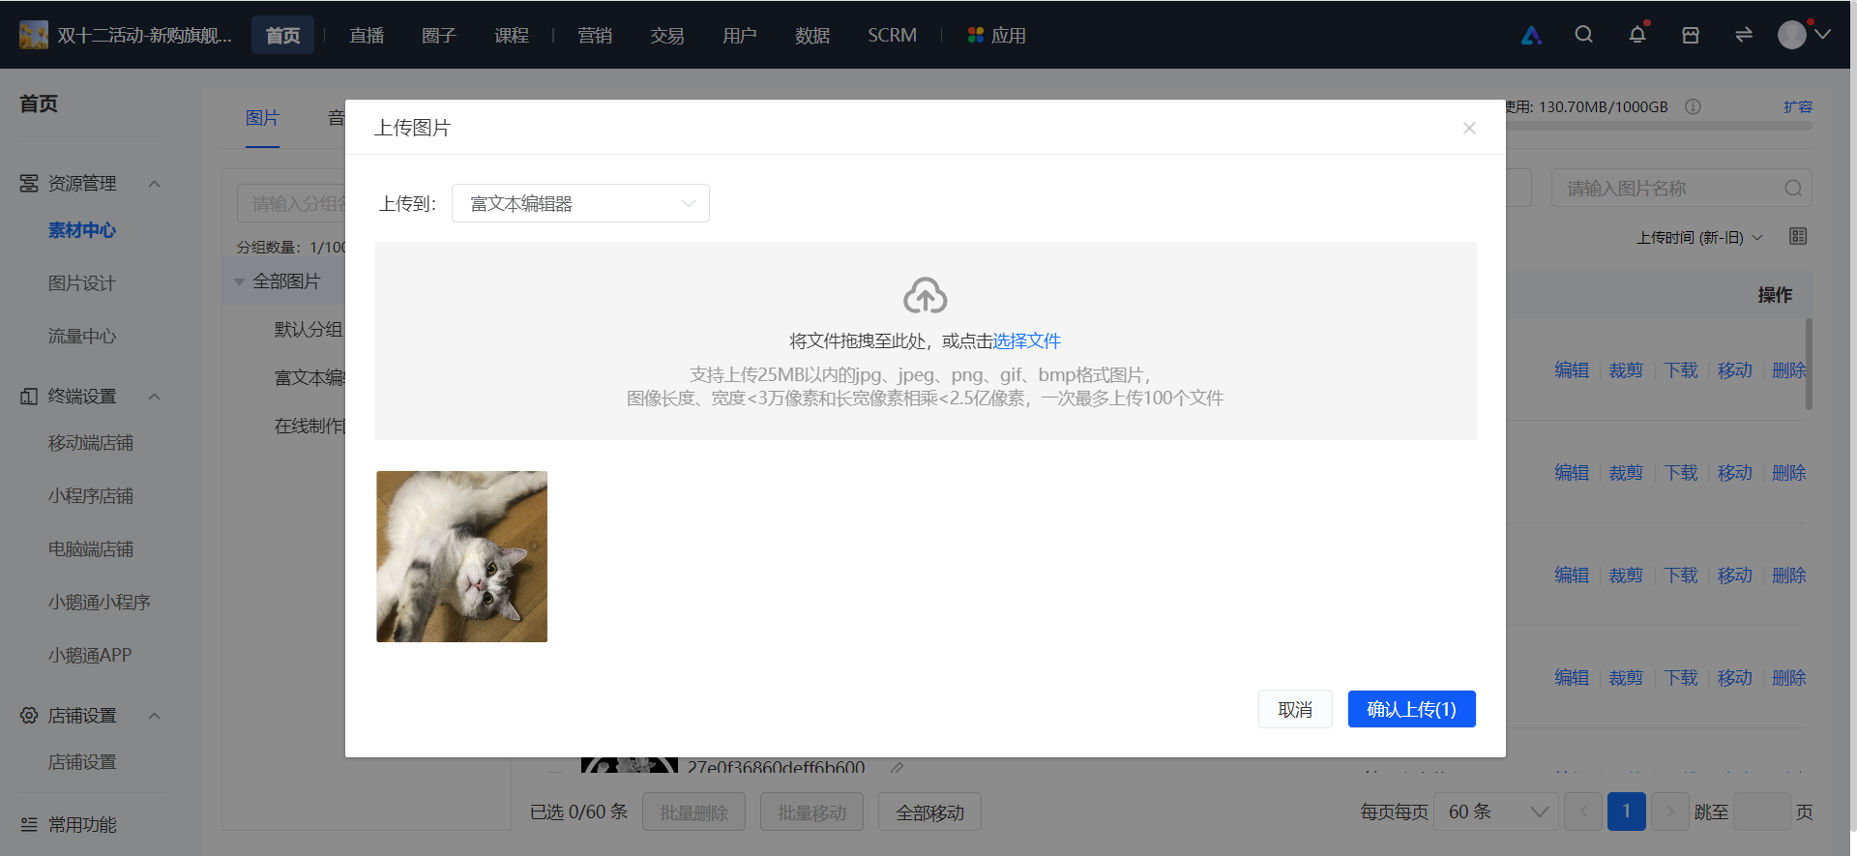Click the 扩容 link
The image size is (1857, 856).
(1798, 106)
